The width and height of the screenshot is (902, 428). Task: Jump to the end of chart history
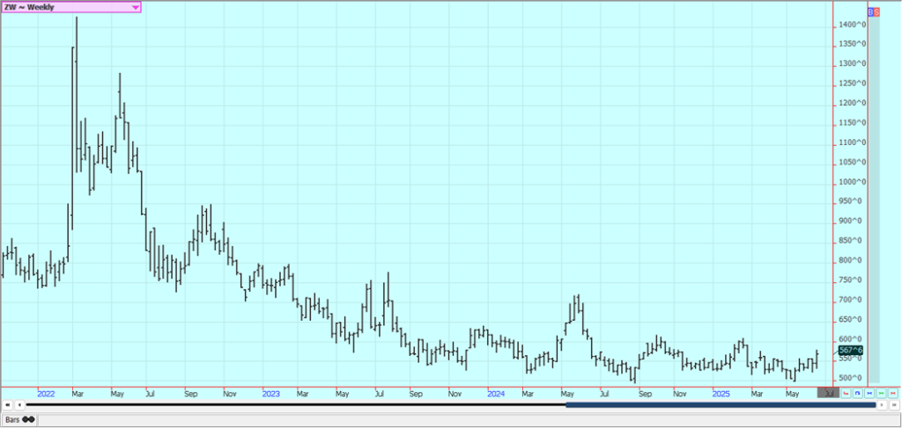click(x=893, y=405)
